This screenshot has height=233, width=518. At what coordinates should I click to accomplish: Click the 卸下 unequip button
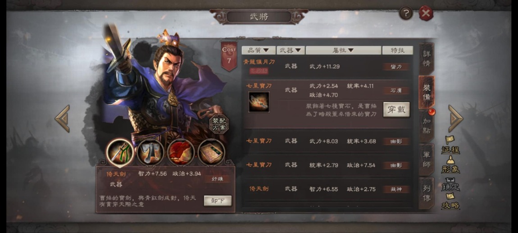pyautogui.click(x=218, y=201)
